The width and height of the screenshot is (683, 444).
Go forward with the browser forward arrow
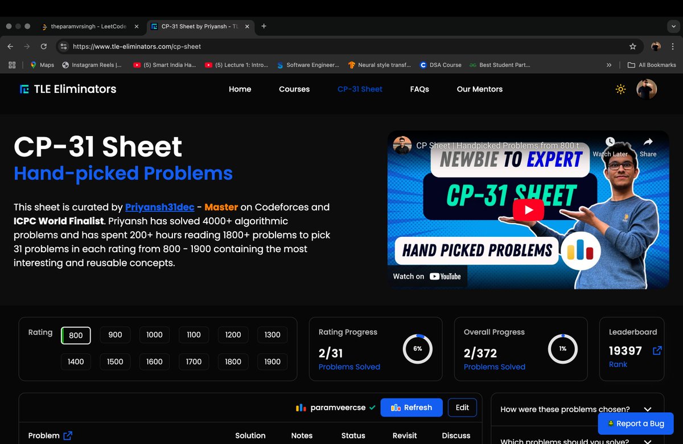coord(27,47)
